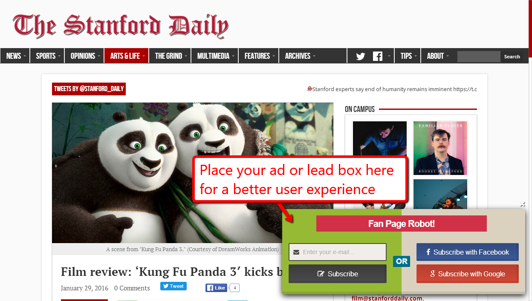Open the Facebook icon in navigation bar

pos(378,56)
